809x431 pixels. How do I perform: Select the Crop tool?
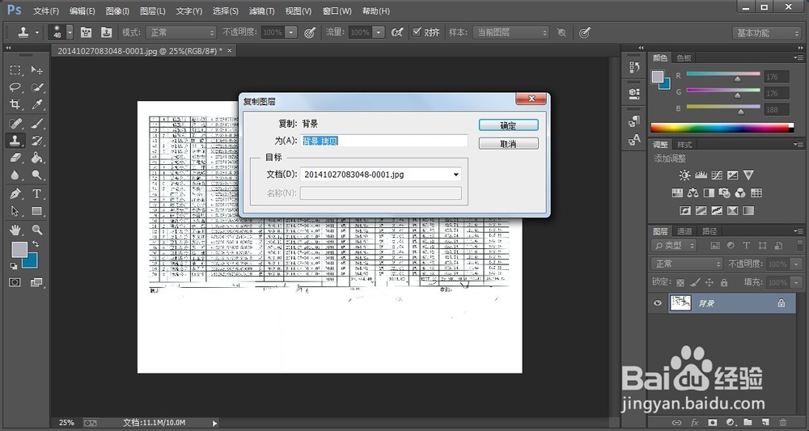click(15, 104)
